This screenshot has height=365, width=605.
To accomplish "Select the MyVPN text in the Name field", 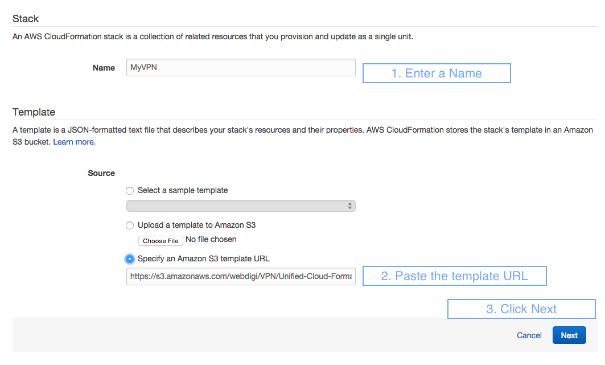I will 143,67.
